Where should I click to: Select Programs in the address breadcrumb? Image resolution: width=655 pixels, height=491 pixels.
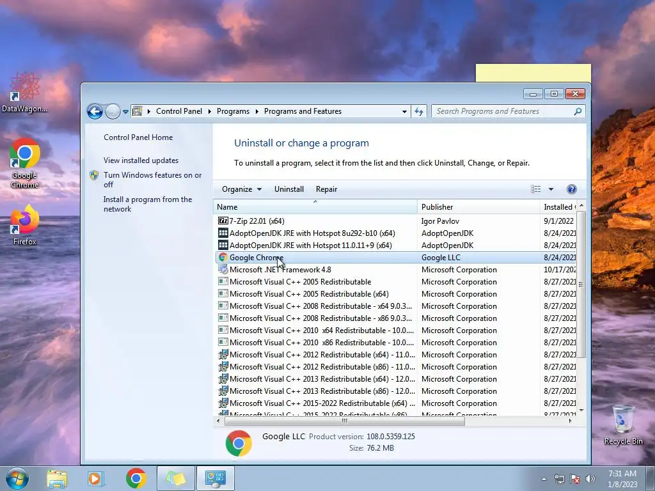(233, 111)
